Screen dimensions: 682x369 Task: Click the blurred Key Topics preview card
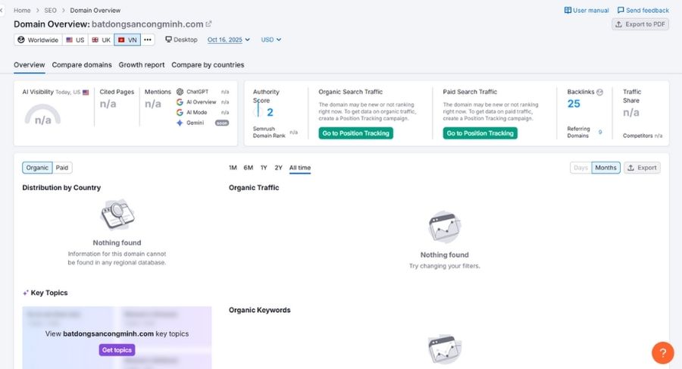point(117,337)
